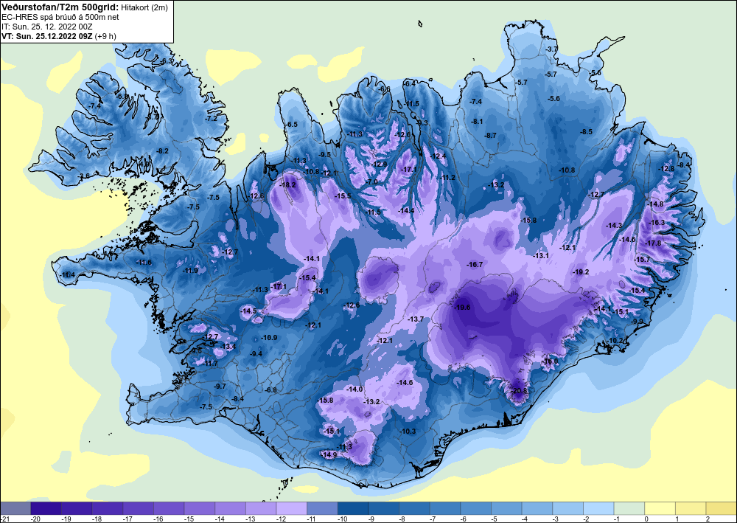
Task: Click the -10.3 temperature label
Action: pyautogui.click(x=408, y=432)
